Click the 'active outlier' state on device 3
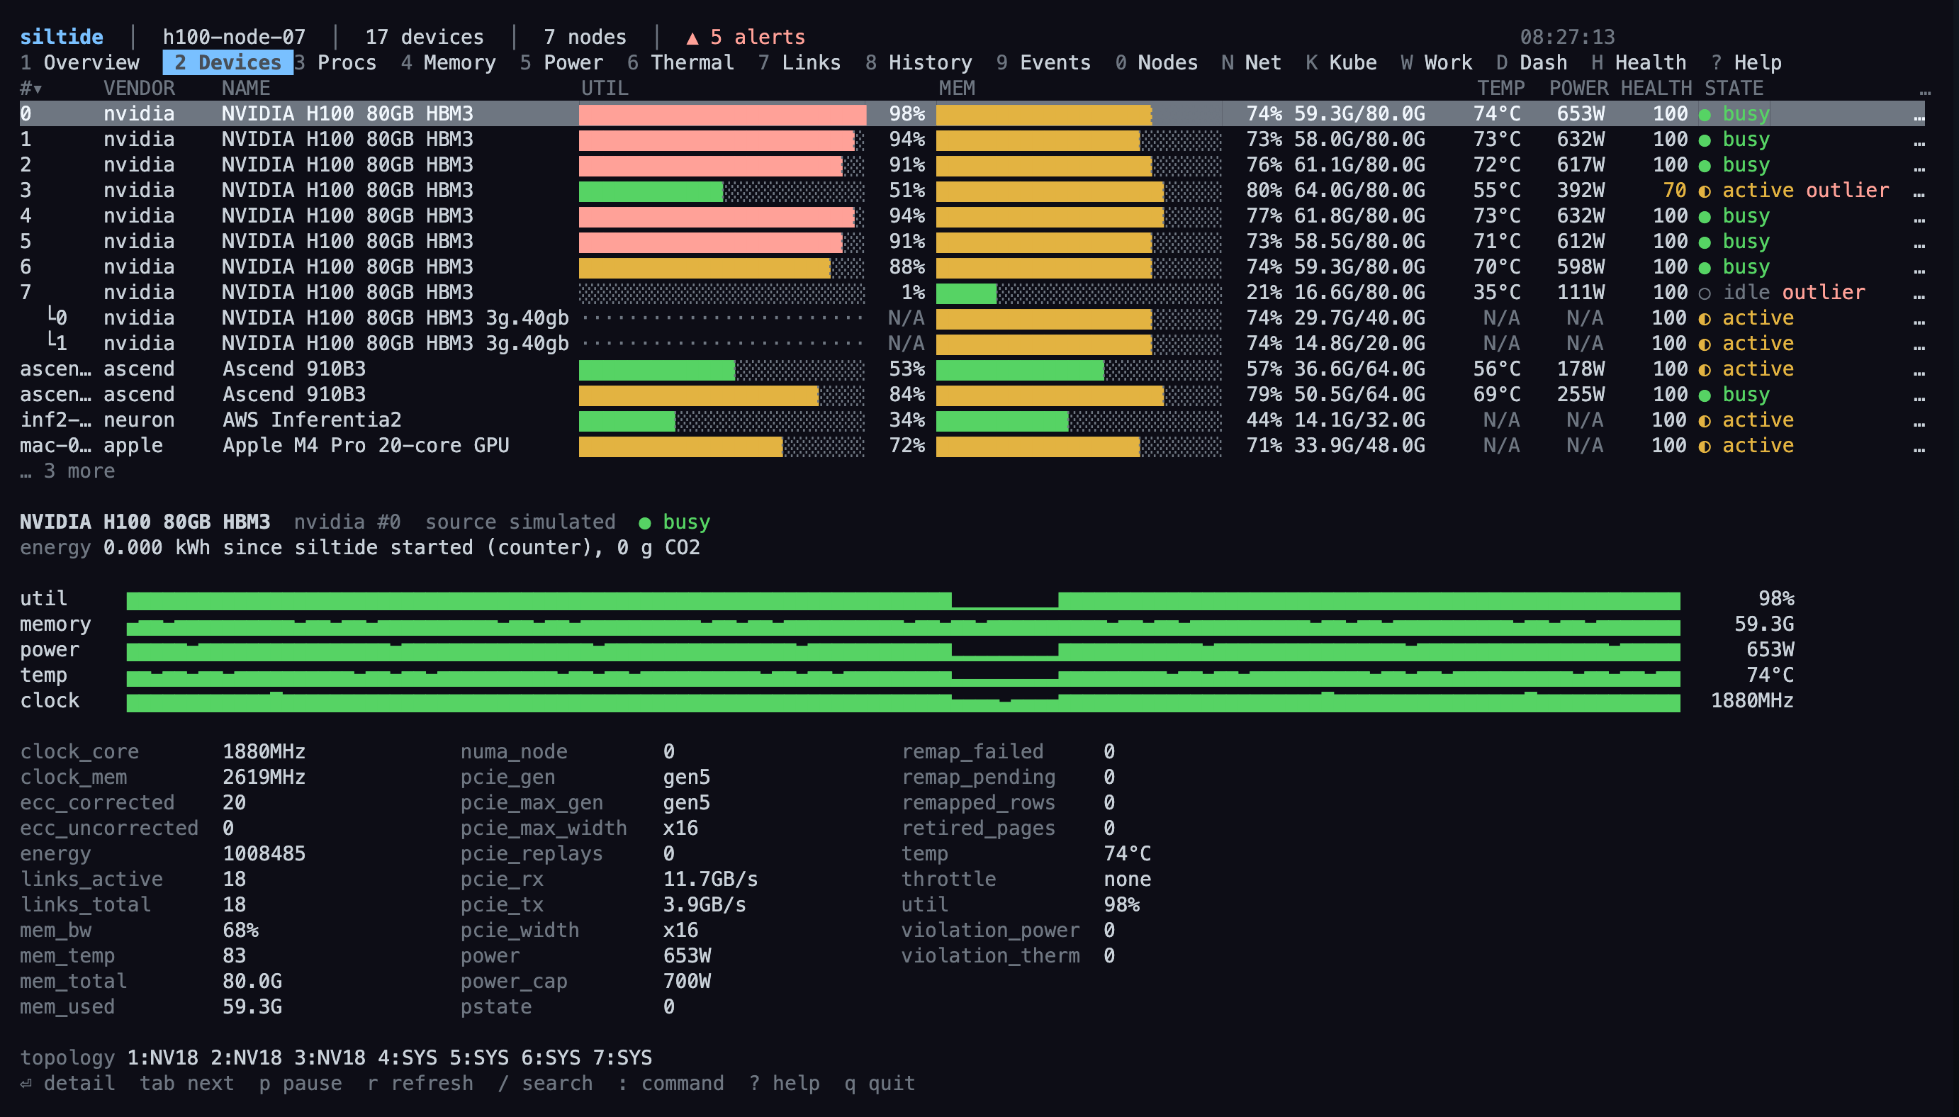The height and width of the screenshot is (1117, 1959). [x=1806, y=190]
